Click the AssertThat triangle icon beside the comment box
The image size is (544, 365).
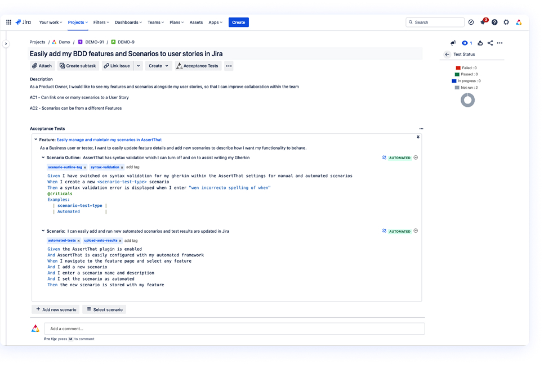(x=35, y=328)
